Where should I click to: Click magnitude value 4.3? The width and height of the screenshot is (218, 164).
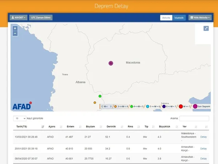pos(160,137)
